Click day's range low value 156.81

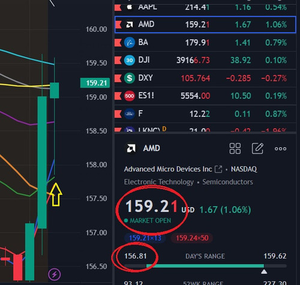136,256
